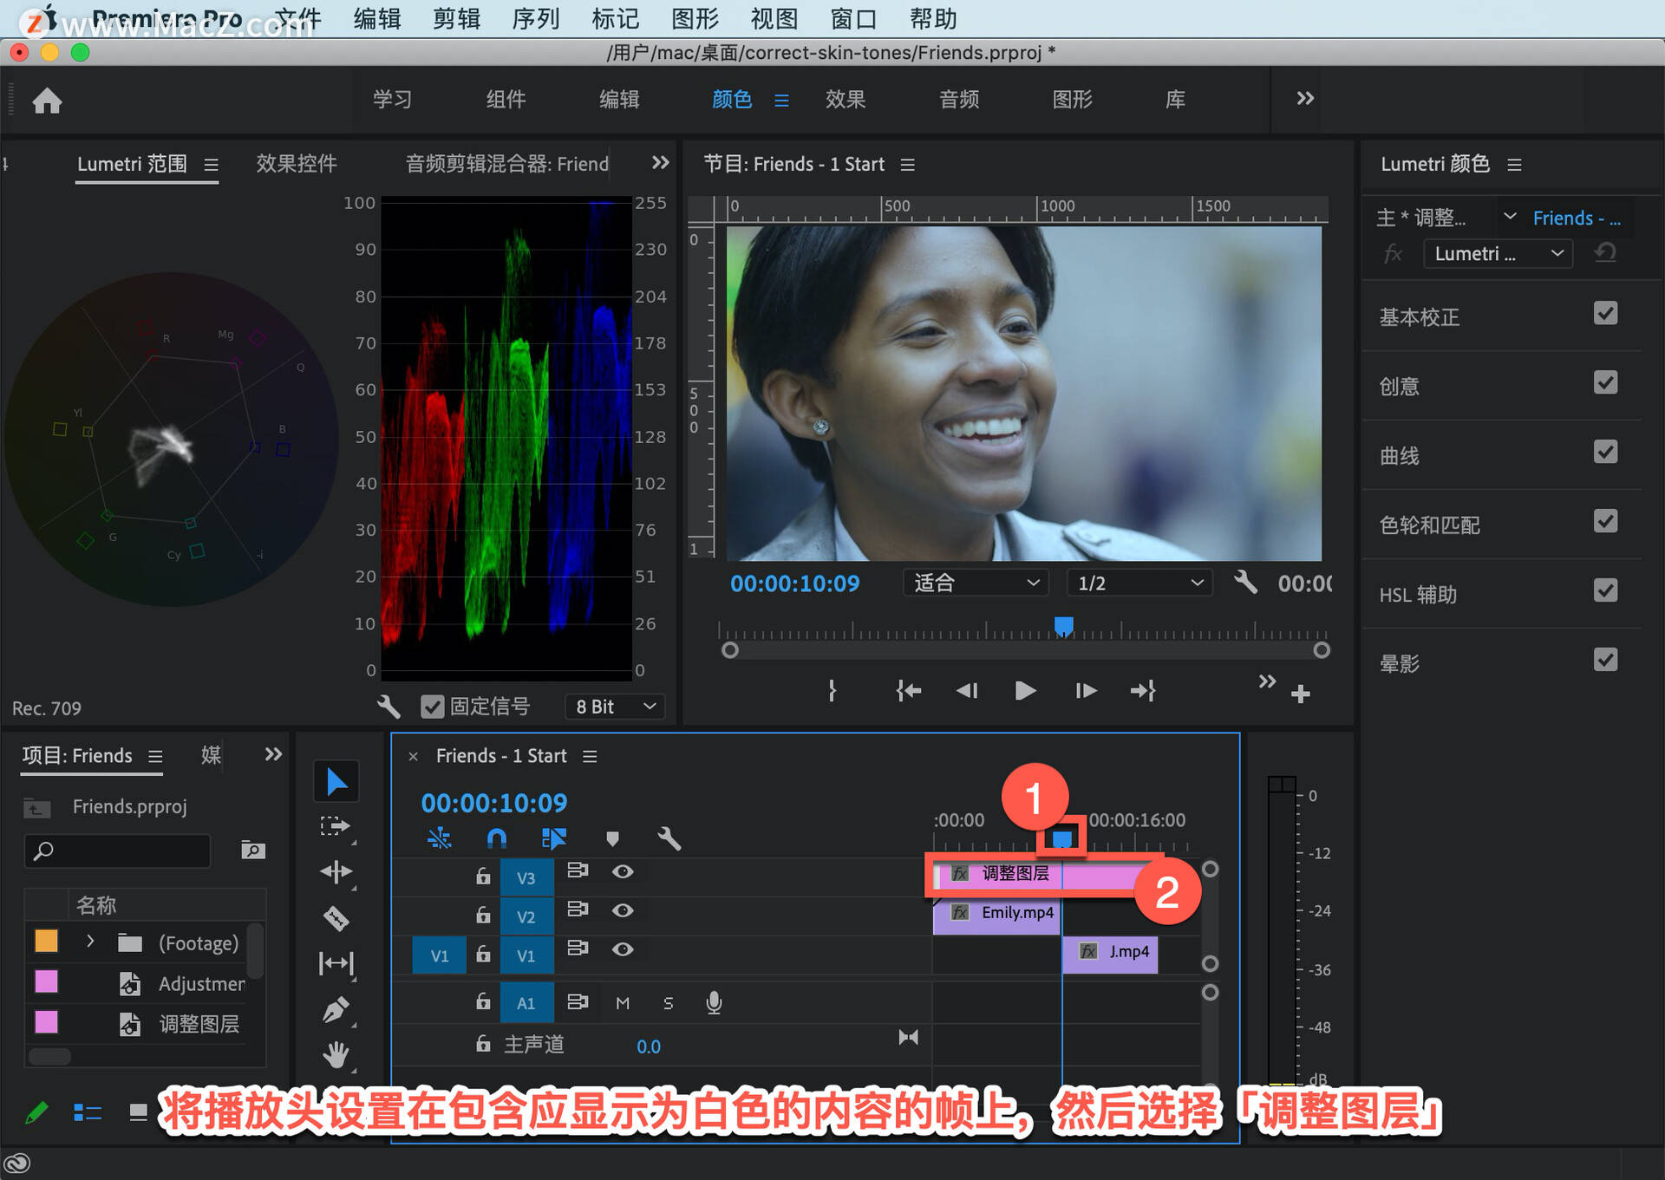The height and width of the screenshot is (1180, 1665).
Task: Click microphone voice-over record on A1
Action: click(x=713, y=1002)
